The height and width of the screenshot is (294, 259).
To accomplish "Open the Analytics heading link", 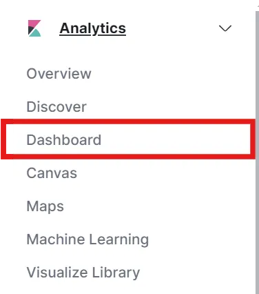I will coord(93,28).
